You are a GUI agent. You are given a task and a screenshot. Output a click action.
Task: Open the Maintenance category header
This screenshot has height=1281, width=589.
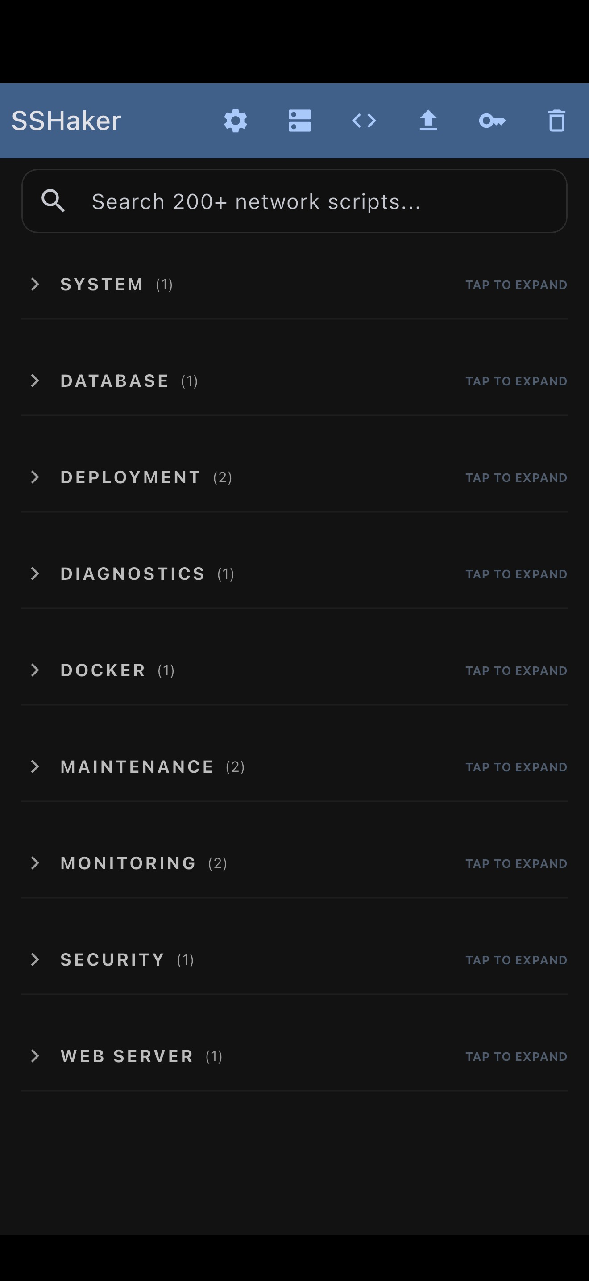tap(137, 767)
